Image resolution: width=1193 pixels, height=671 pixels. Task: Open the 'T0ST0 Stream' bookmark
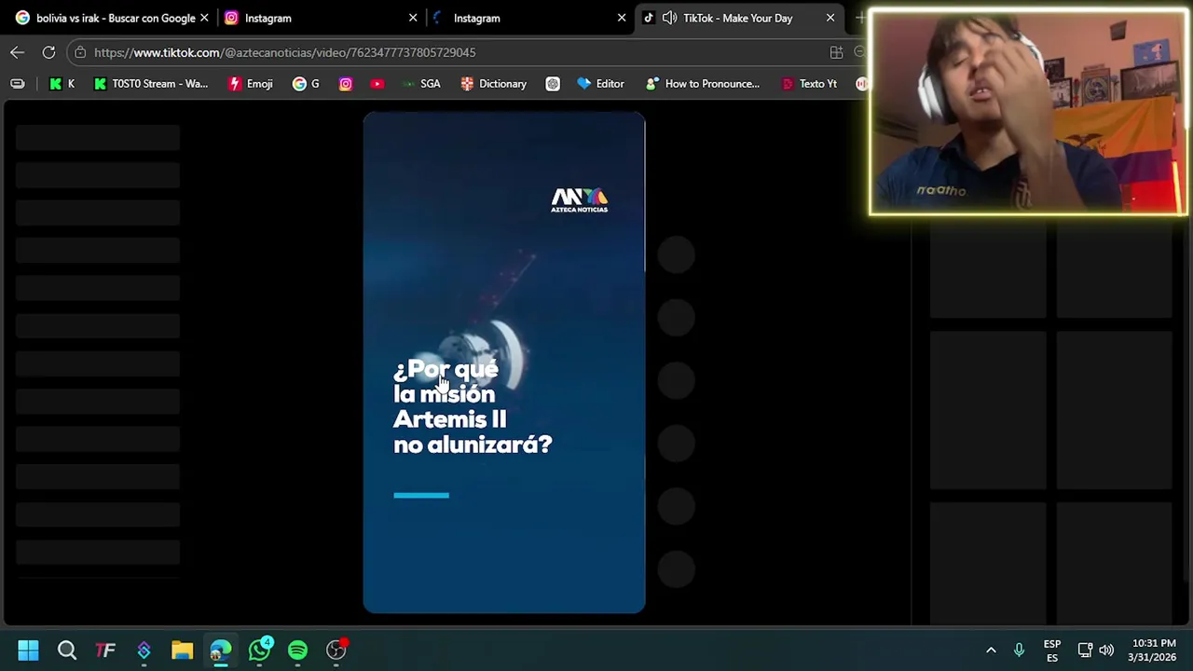tap(150, 84)
